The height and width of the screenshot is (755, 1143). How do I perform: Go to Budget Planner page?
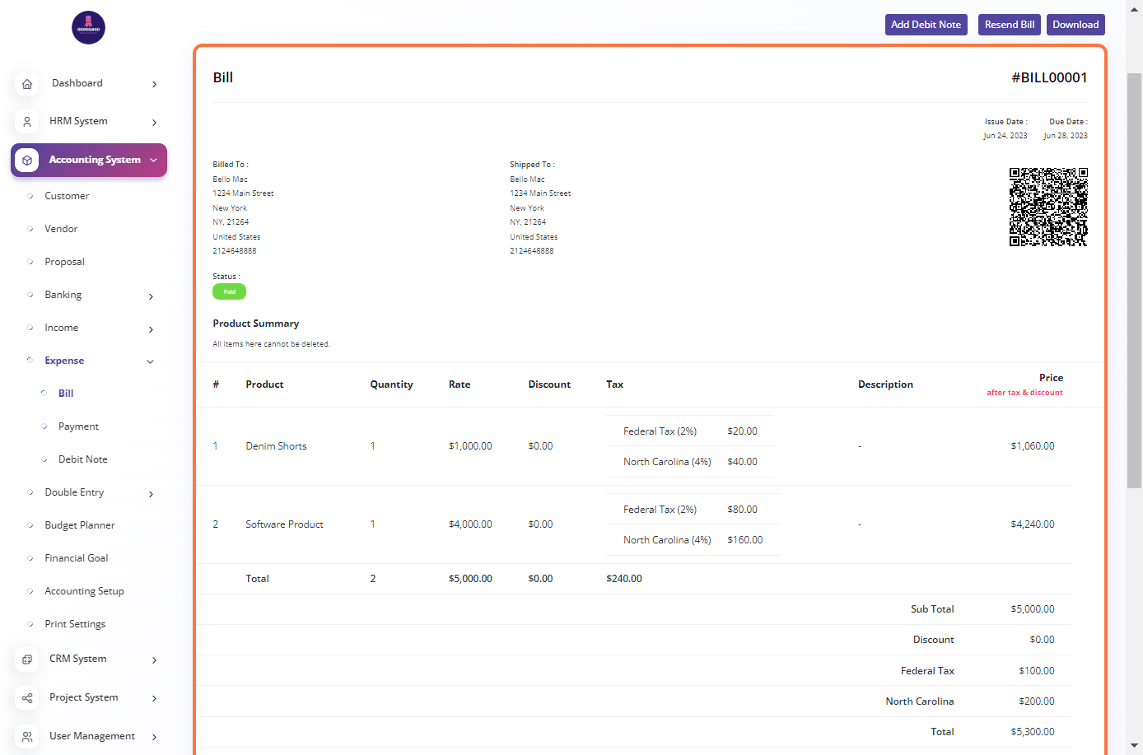tap(79, 525)
